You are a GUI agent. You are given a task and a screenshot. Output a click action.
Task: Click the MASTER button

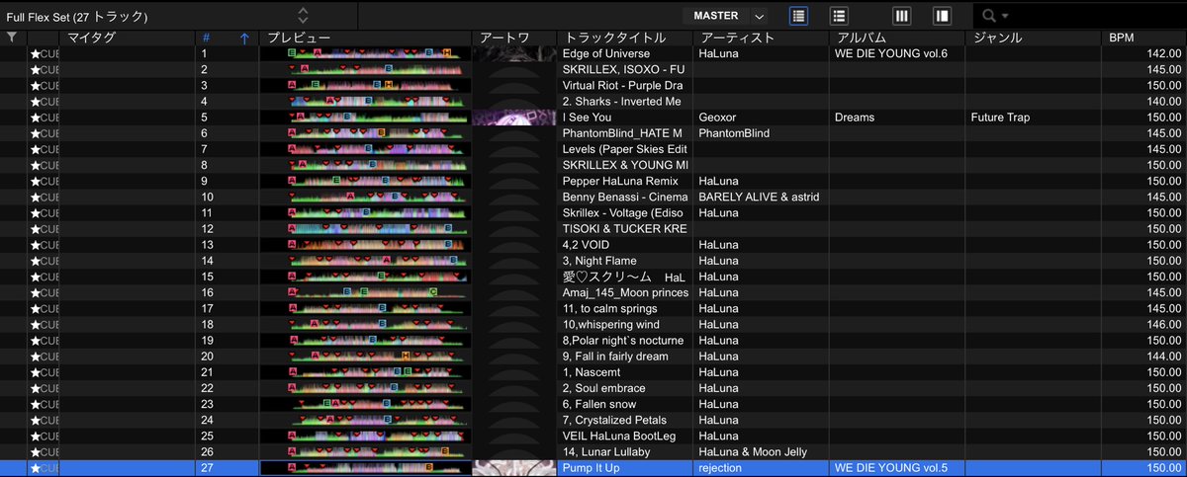click(715, 16)
